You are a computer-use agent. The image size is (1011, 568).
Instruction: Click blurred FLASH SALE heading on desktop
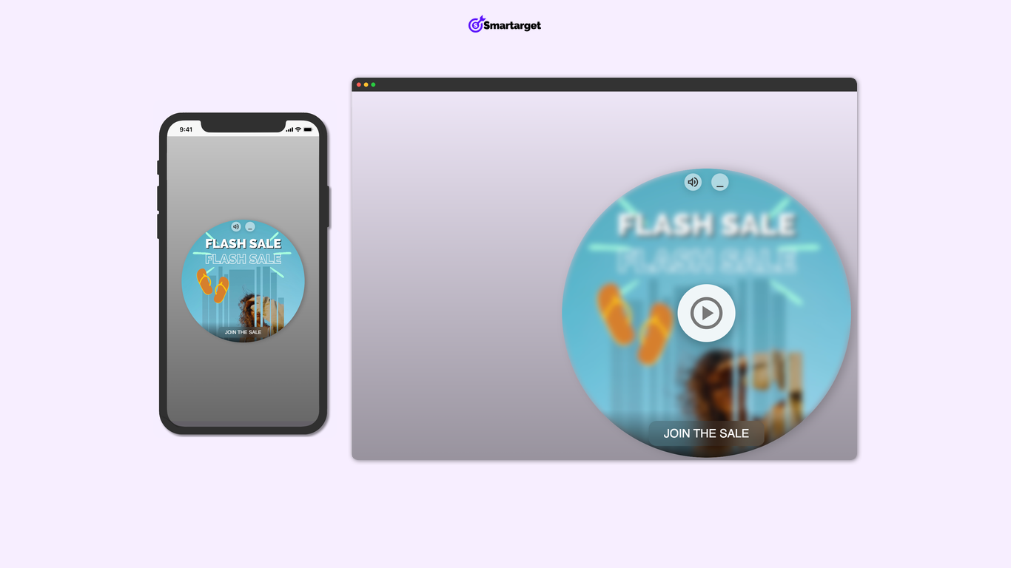(x=706, y=225)
